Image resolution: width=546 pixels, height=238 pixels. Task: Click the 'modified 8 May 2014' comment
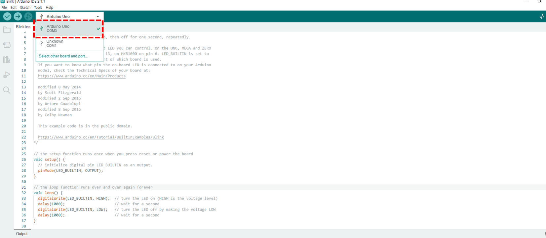[x=59, y=87]
